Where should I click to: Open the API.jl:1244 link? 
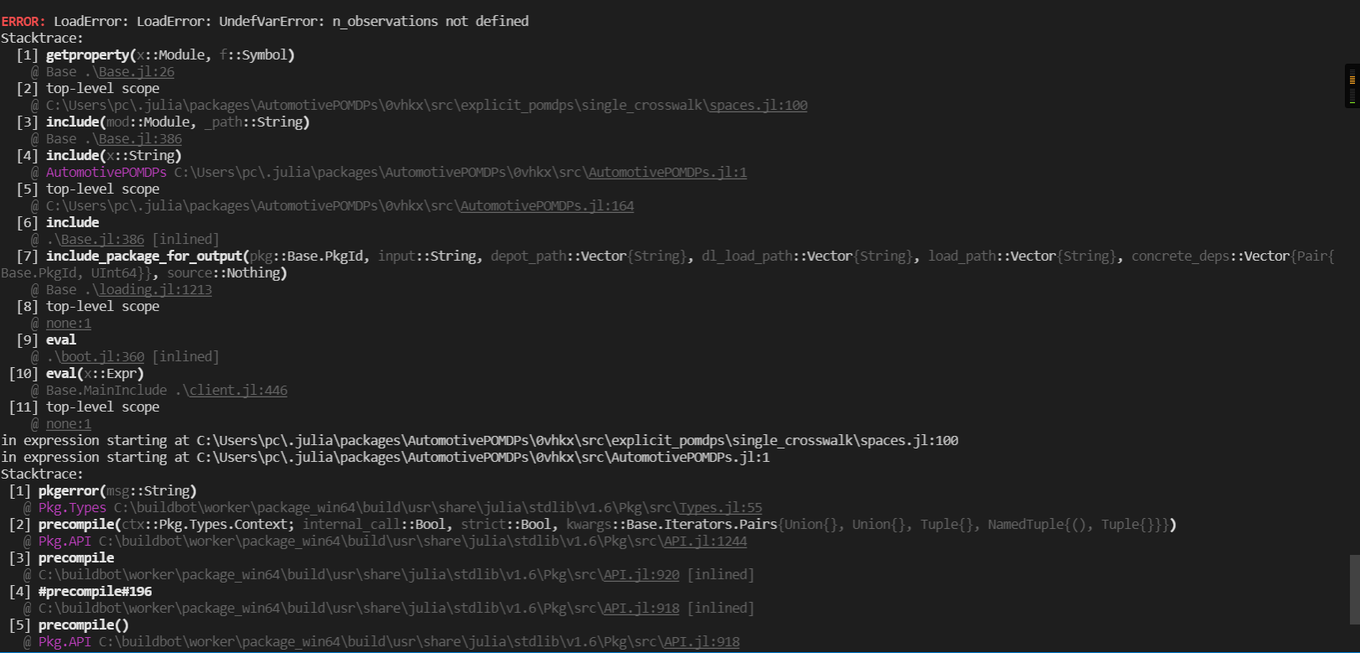tap(705, 542)
